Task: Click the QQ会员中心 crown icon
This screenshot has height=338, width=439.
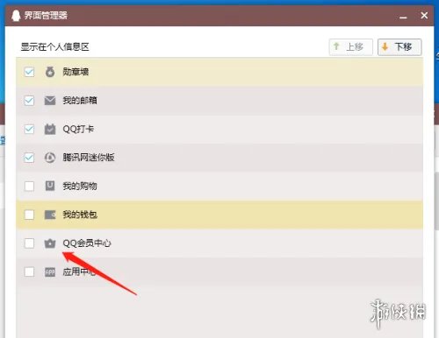Action: pyautogui.click(x=50, y=243)
